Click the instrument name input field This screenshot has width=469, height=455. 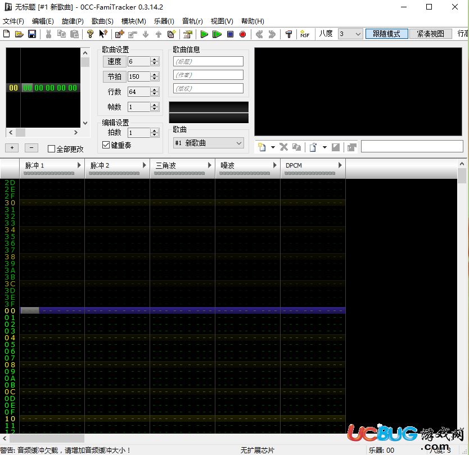[x=412, y=147]
